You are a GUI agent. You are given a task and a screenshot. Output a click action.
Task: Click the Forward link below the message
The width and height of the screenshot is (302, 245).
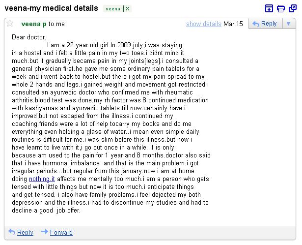(x=61, y=232)
